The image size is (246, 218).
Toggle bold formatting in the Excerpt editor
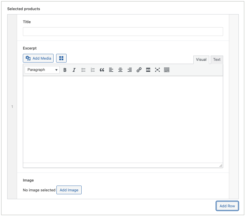[65, 70]
